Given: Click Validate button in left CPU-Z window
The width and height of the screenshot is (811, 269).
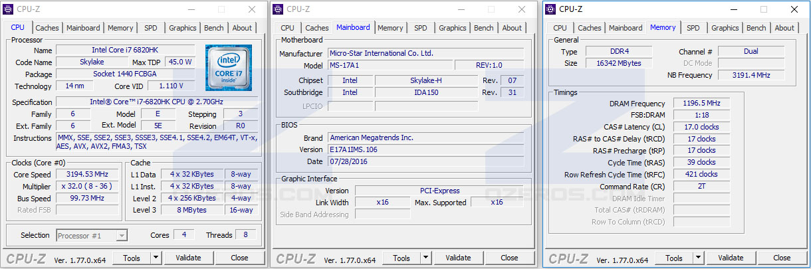Looking at the screenshot, I should tap(188, 258).
